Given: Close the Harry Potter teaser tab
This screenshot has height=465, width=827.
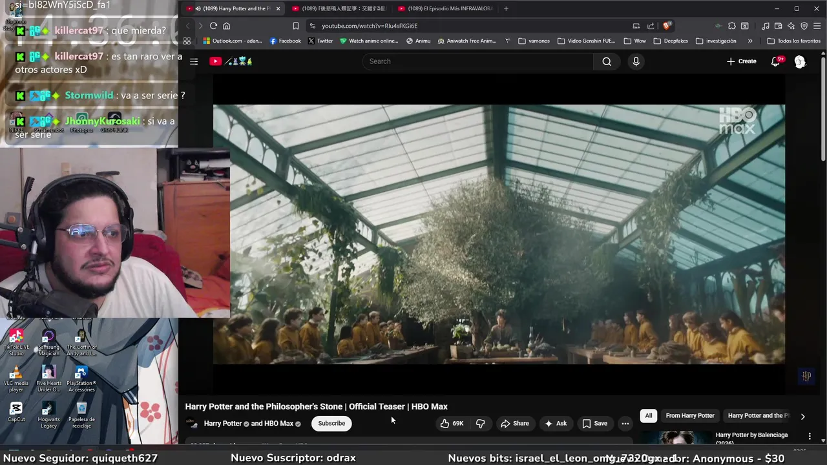Looking at the screenshot, I should pos(278,8).
